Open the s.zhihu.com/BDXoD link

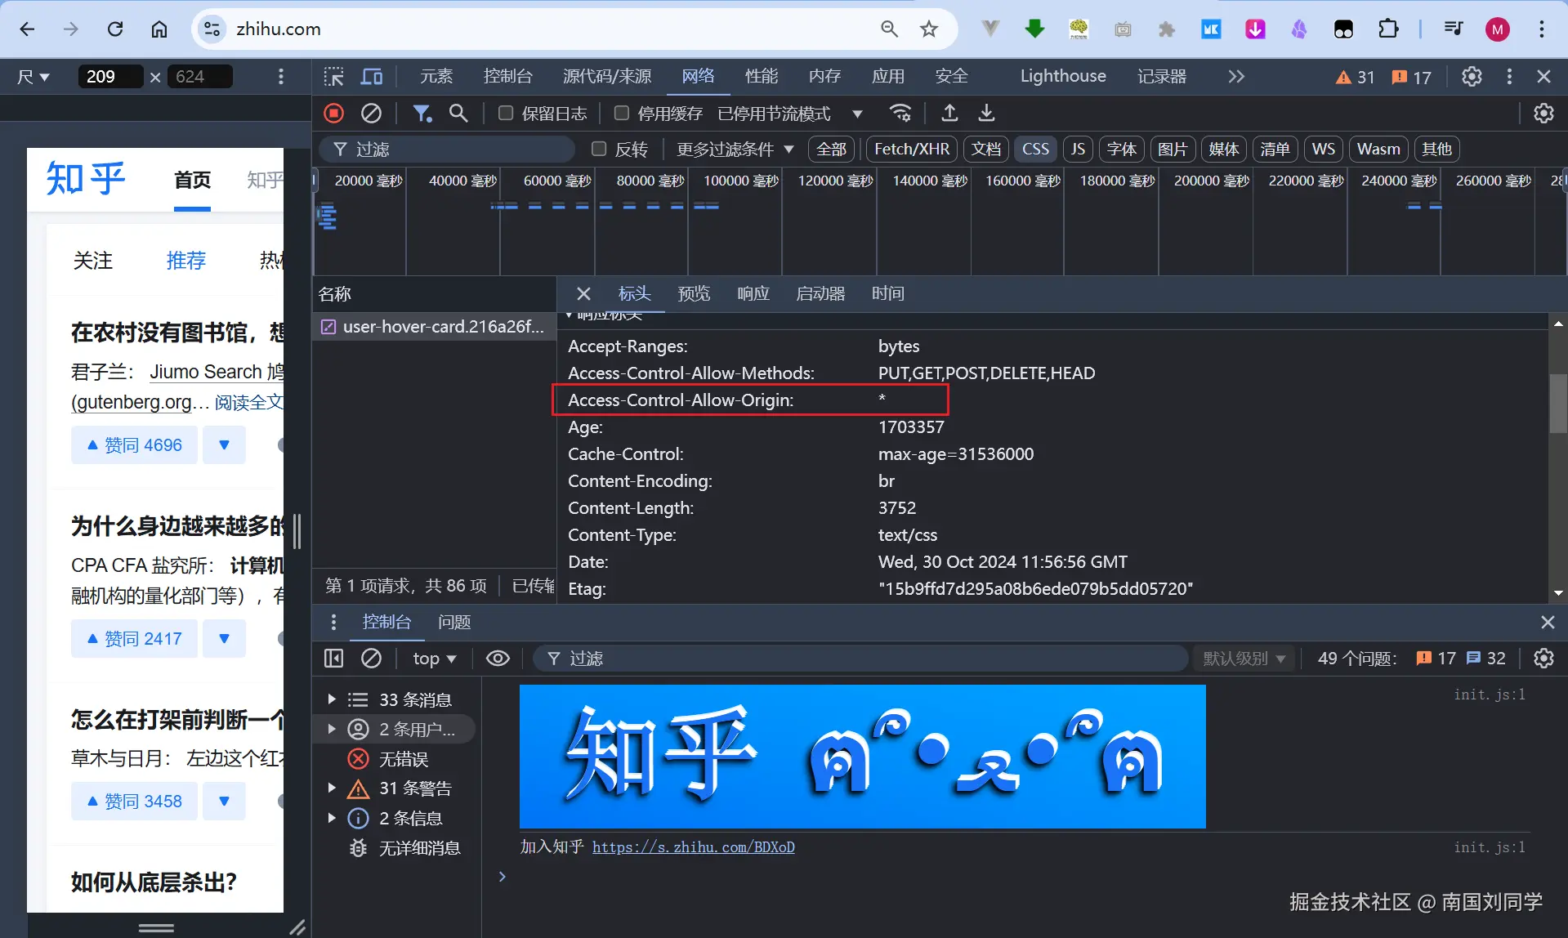694,847
